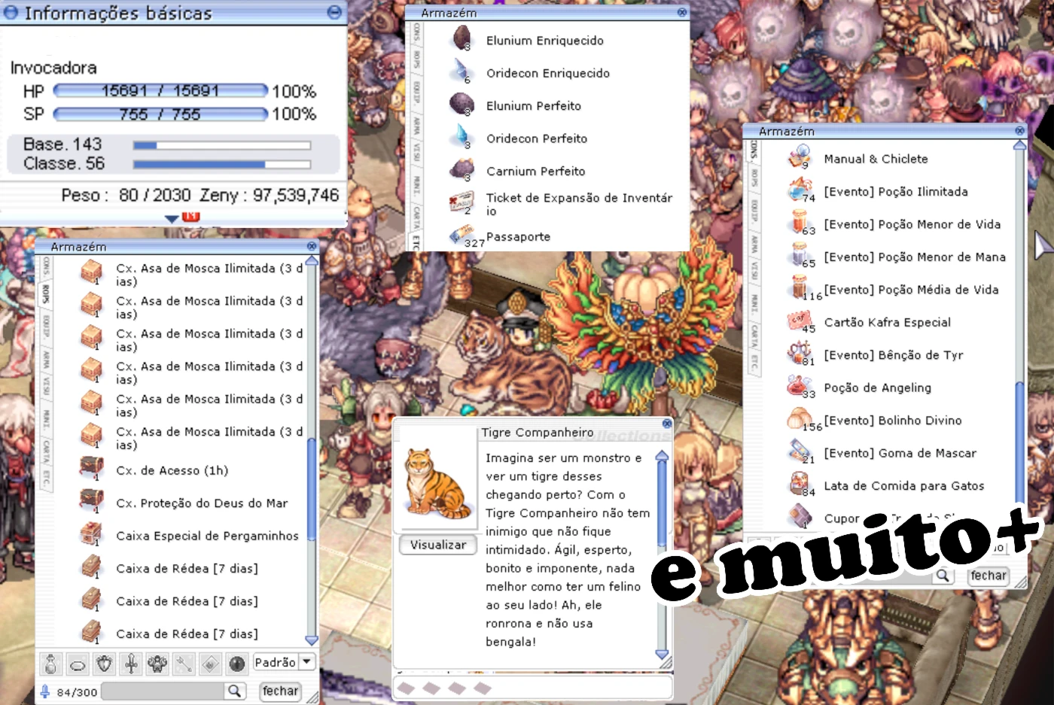Click right Armazém scrollbar thumb
The image size is (1054, 705).
tap(1020, 444)
